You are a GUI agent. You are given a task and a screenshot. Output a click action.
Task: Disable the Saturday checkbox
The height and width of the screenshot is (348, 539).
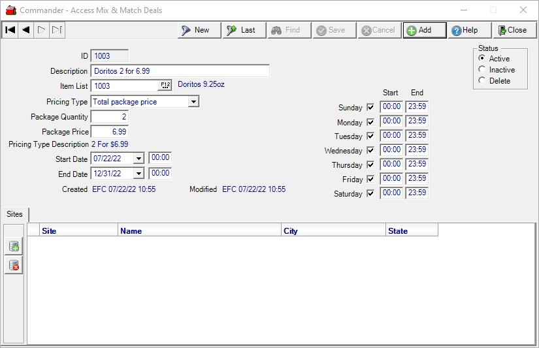(370, 193)
